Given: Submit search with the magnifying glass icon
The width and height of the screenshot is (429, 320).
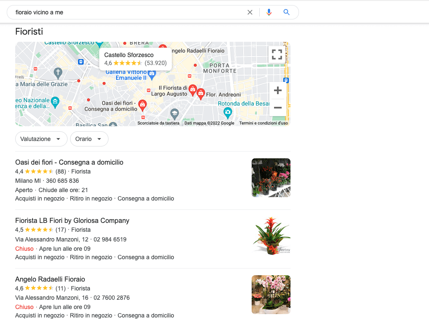Looking at the screenshot, I should [286, 12].
